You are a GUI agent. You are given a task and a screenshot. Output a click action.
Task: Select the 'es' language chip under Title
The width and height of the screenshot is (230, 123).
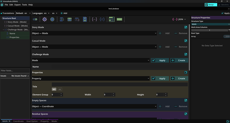[60, 89]
